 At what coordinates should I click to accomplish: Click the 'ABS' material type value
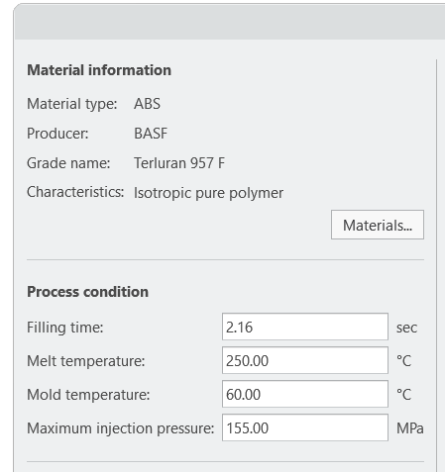(x=147, y=104)
